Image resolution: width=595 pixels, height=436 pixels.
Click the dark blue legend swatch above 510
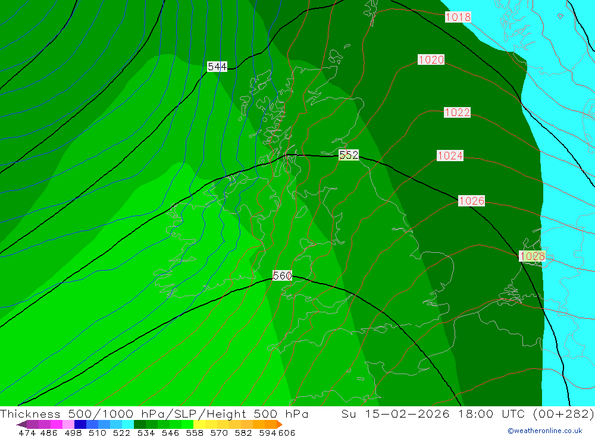pyautogui.click(x=80, y=424)
